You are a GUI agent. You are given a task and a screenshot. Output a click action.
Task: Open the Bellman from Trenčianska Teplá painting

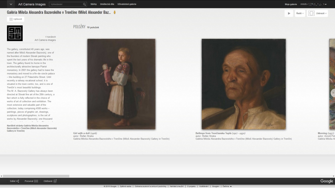(x=244, y=84)
